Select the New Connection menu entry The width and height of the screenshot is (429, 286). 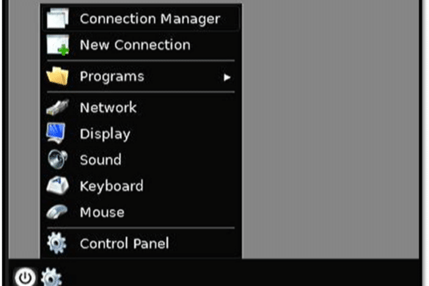(141, 45)
